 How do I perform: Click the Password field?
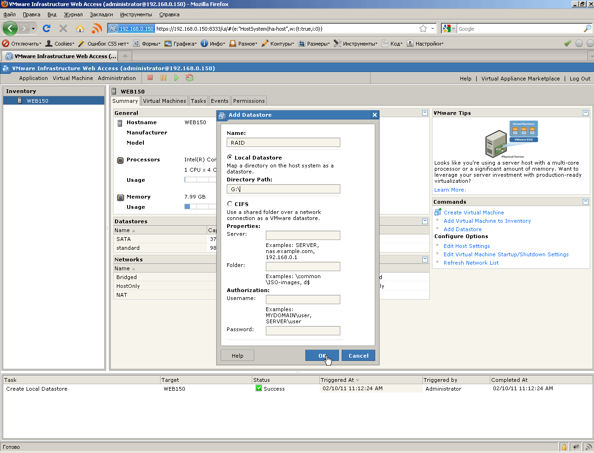303,331
